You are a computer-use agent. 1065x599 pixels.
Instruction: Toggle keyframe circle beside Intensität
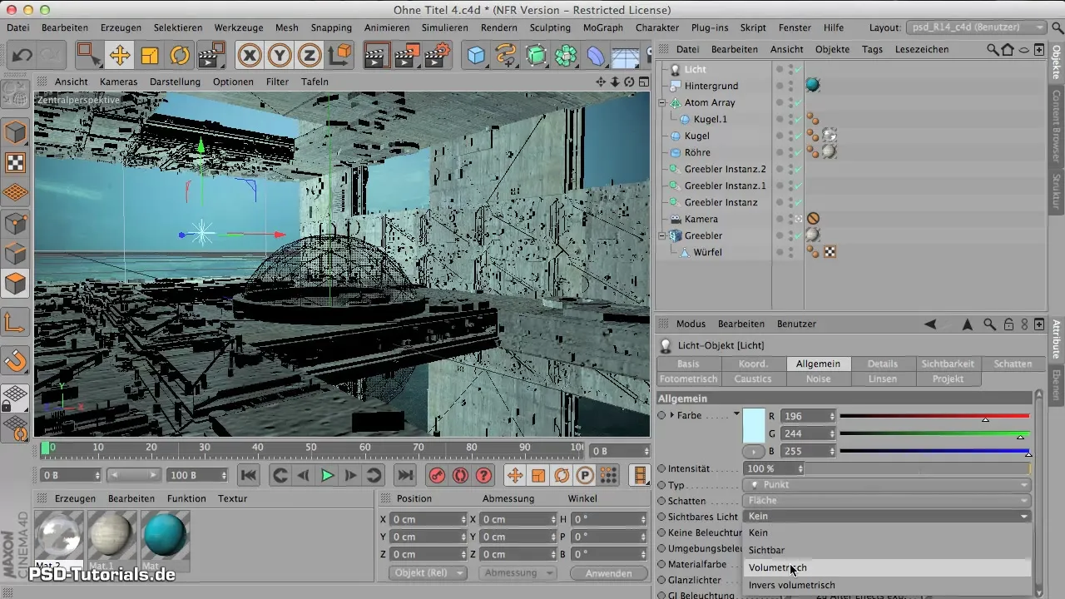pyautogui.click(x=661, y=468)
